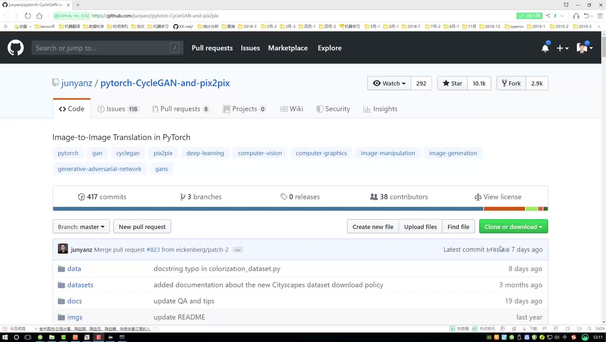Open Marketplace in top navigation
The width and height of the screenshot is (606, 342).
click(288, 48)
